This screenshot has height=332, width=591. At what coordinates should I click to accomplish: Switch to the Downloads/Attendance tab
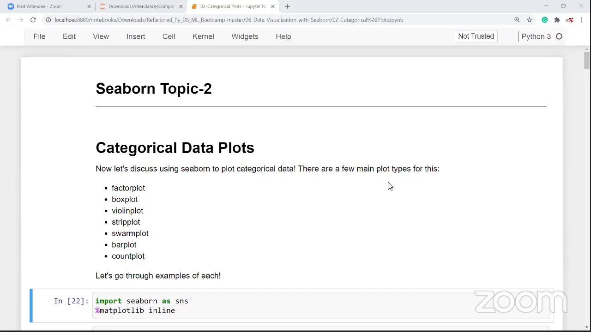click(141, 6)
